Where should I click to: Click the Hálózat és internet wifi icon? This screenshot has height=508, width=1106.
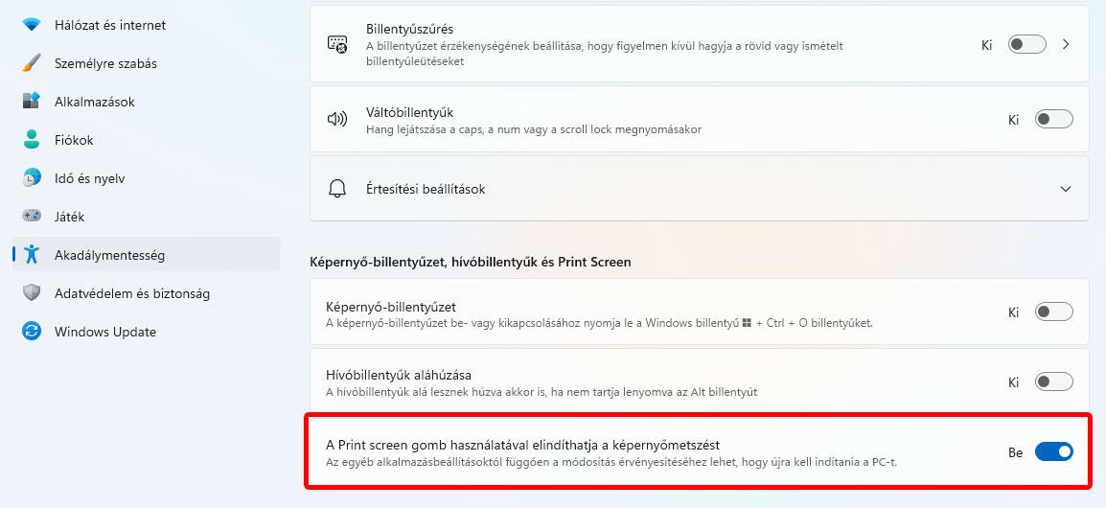[32, 25]
